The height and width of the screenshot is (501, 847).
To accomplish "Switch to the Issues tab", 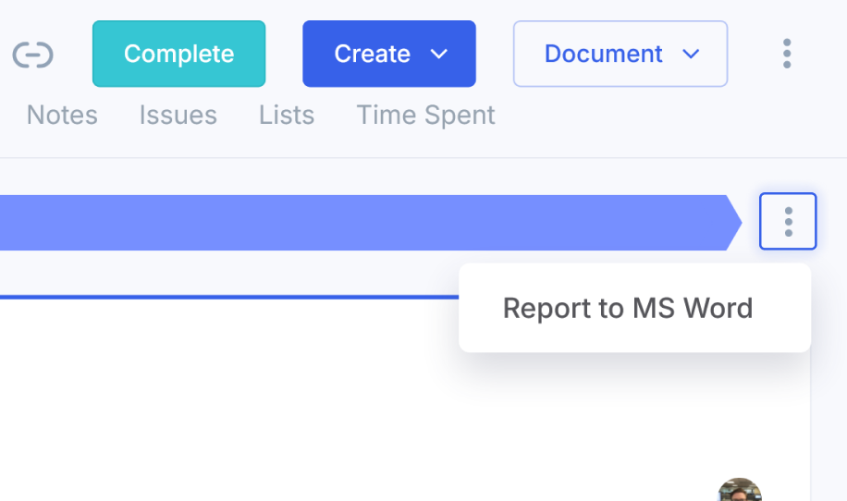I will (x=178, y=115).
